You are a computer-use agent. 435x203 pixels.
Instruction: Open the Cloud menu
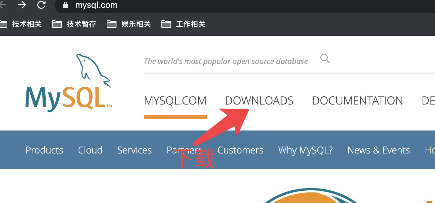(x=90, y=150)
